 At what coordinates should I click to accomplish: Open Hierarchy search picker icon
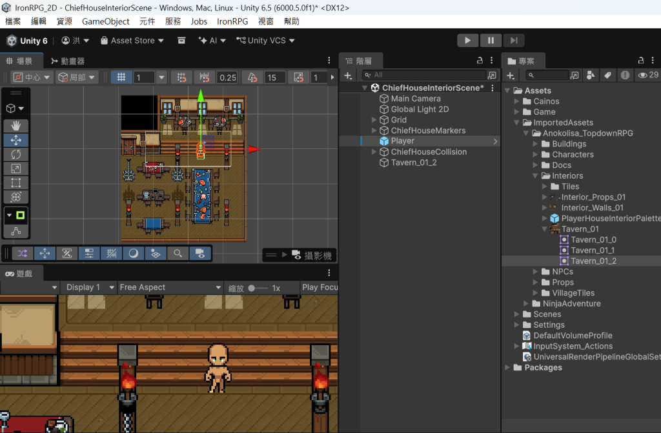coord(491,76)
